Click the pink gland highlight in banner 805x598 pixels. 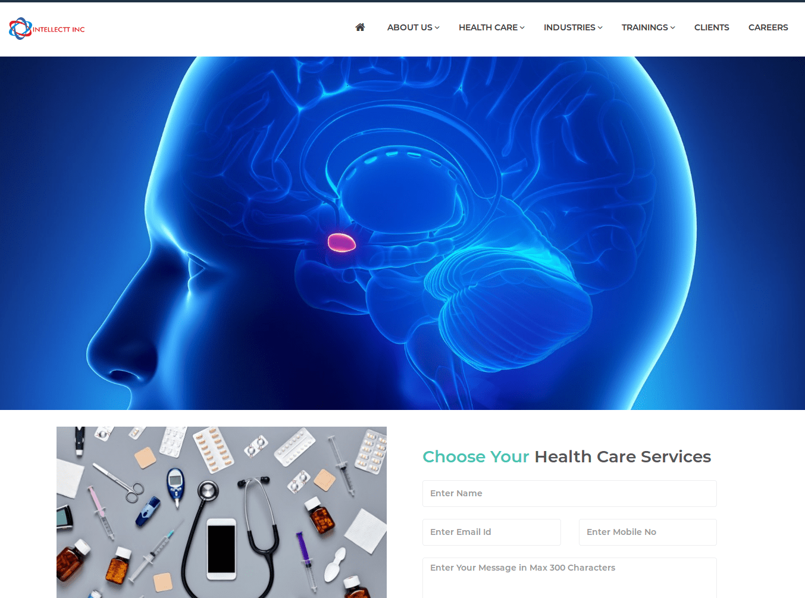tap(342, 242)
